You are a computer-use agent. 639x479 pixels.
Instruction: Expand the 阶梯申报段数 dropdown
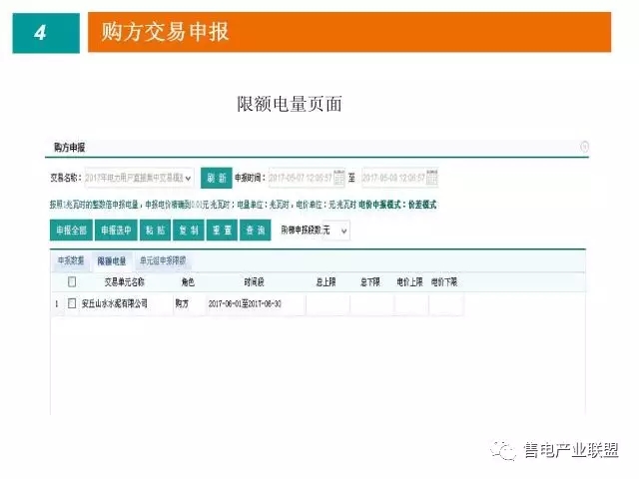[337, 231]
